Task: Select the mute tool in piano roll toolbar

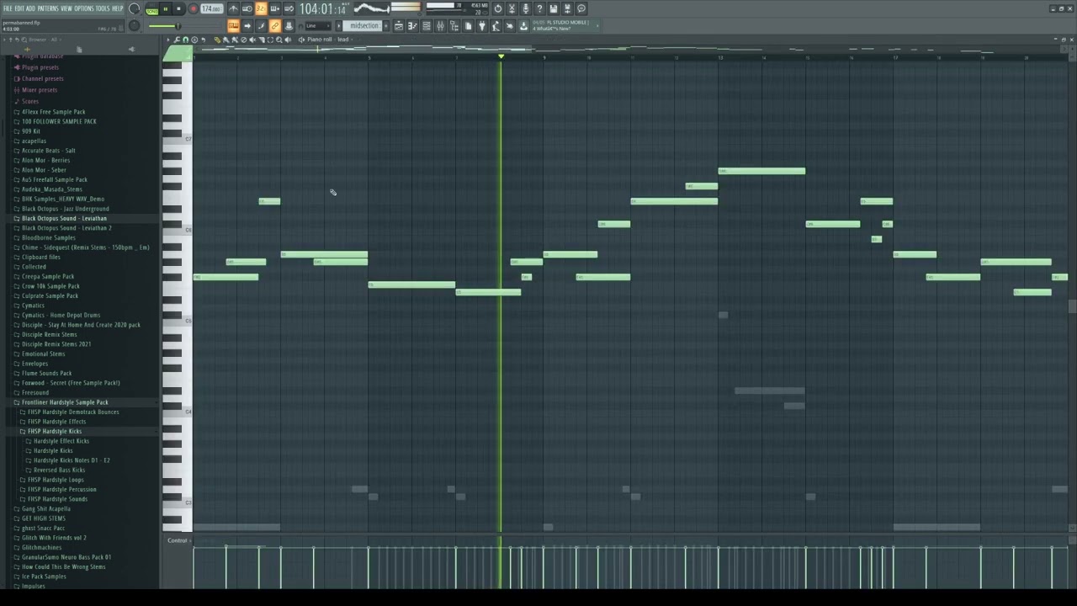Action: click(252, 40)
